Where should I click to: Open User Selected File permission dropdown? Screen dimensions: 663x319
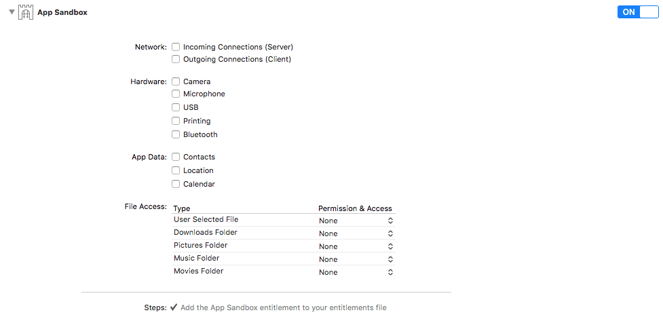tap(356, 221)
